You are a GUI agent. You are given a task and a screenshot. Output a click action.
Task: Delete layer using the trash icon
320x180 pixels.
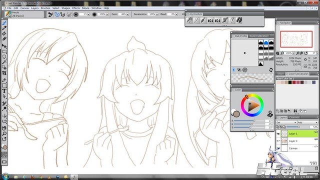316,168
